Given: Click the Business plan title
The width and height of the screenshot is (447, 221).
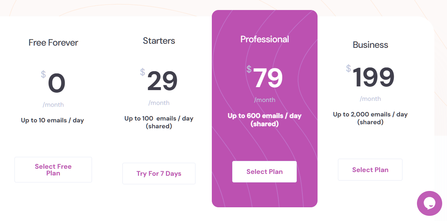Looking at the screenshot, I should tap(370, 45).
